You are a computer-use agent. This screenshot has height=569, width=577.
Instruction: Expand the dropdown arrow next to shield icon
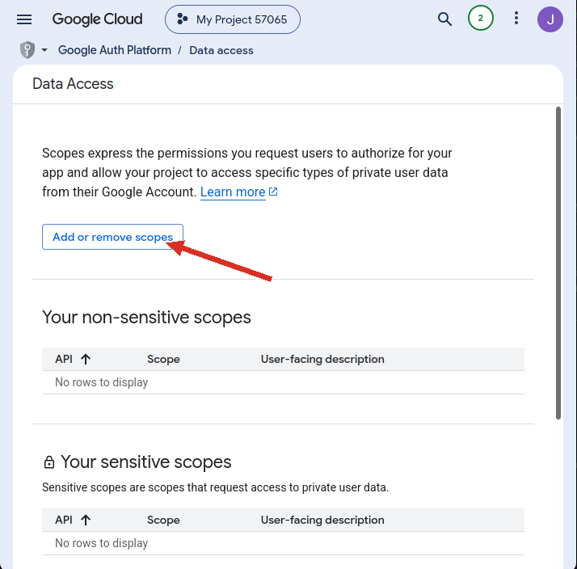point(44,49)
